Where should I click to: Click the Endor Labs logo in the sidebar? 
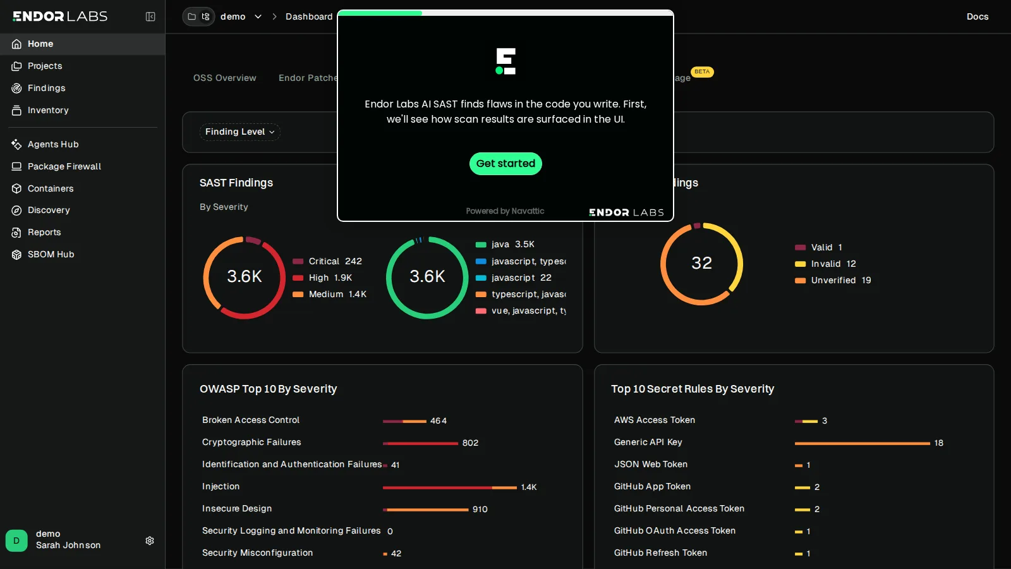tap(60, 16)
